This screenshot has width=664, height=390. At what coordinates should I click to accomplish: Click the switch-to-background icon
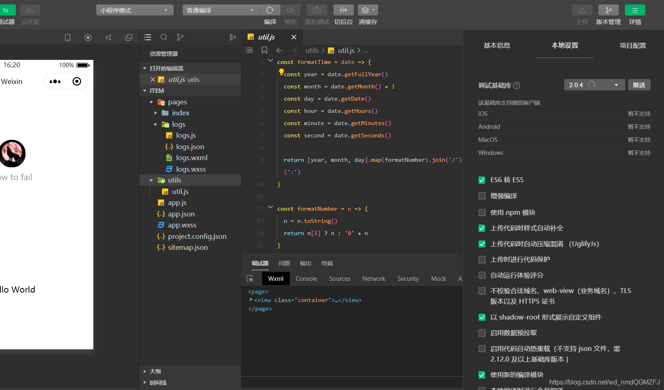click(344, 10)
